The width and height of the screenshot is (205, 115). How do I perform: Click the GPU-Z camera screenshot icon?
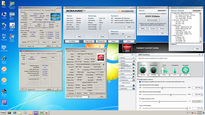pyautogui.click(x=104, y=51)
